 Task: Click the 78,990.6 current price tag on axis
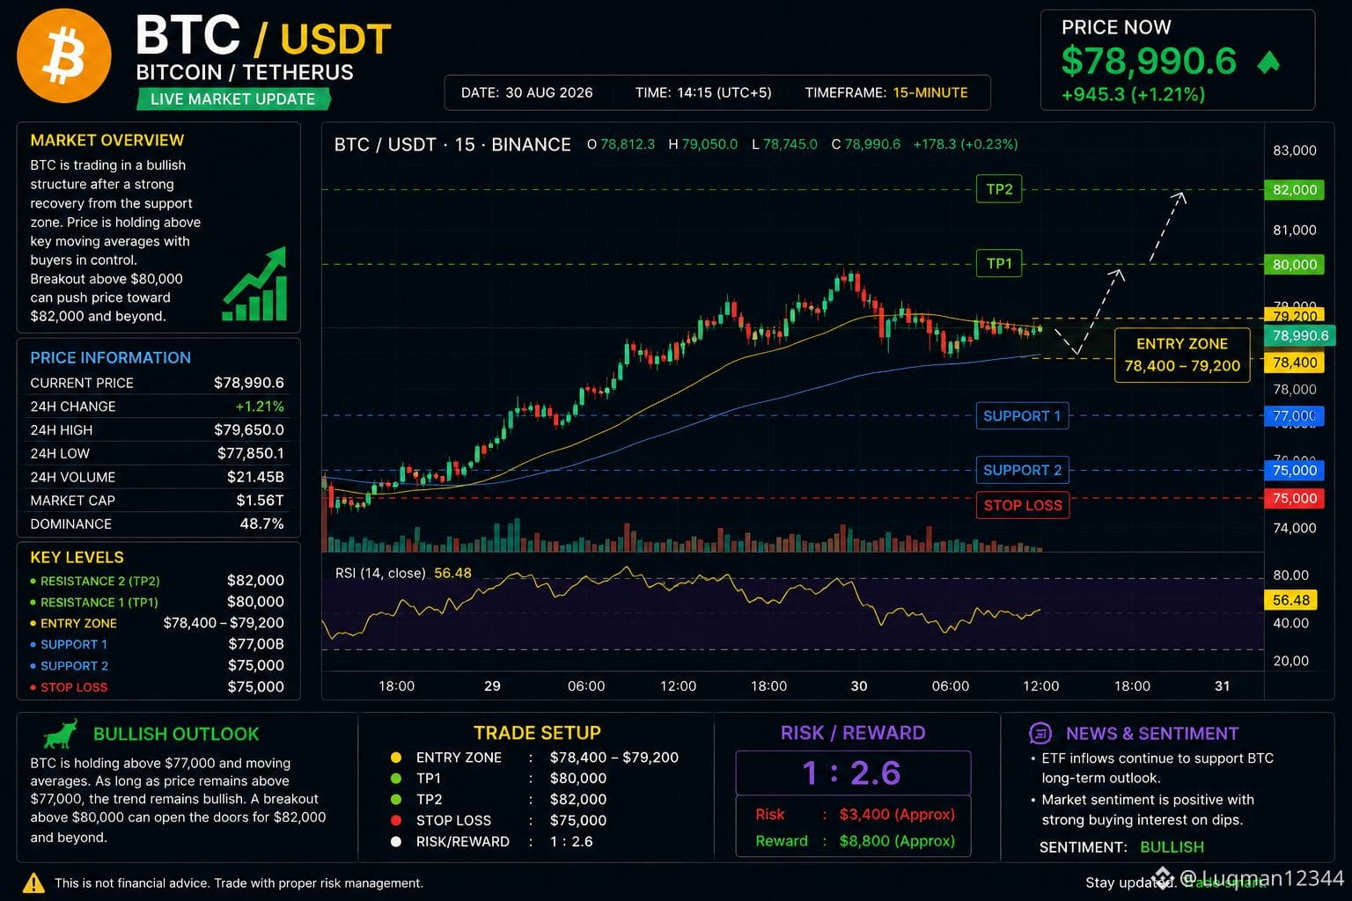(1299, 336)
